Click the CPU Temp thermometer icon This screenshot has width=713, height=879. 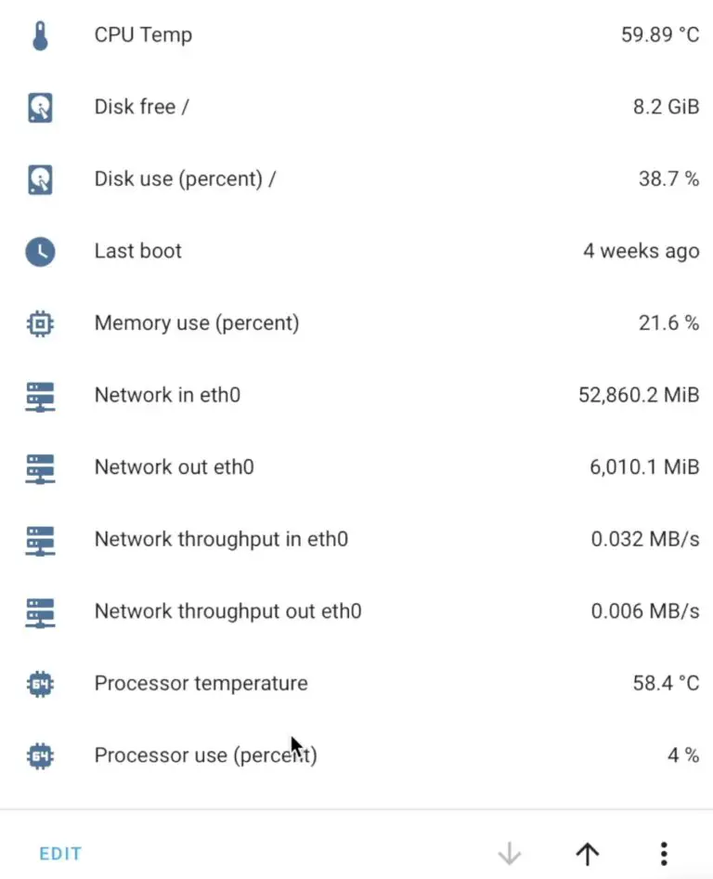[39, 33]
